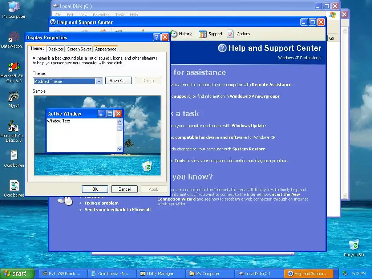
Task: Open Windows XP newsgroups link
Action: pos(255,96)
